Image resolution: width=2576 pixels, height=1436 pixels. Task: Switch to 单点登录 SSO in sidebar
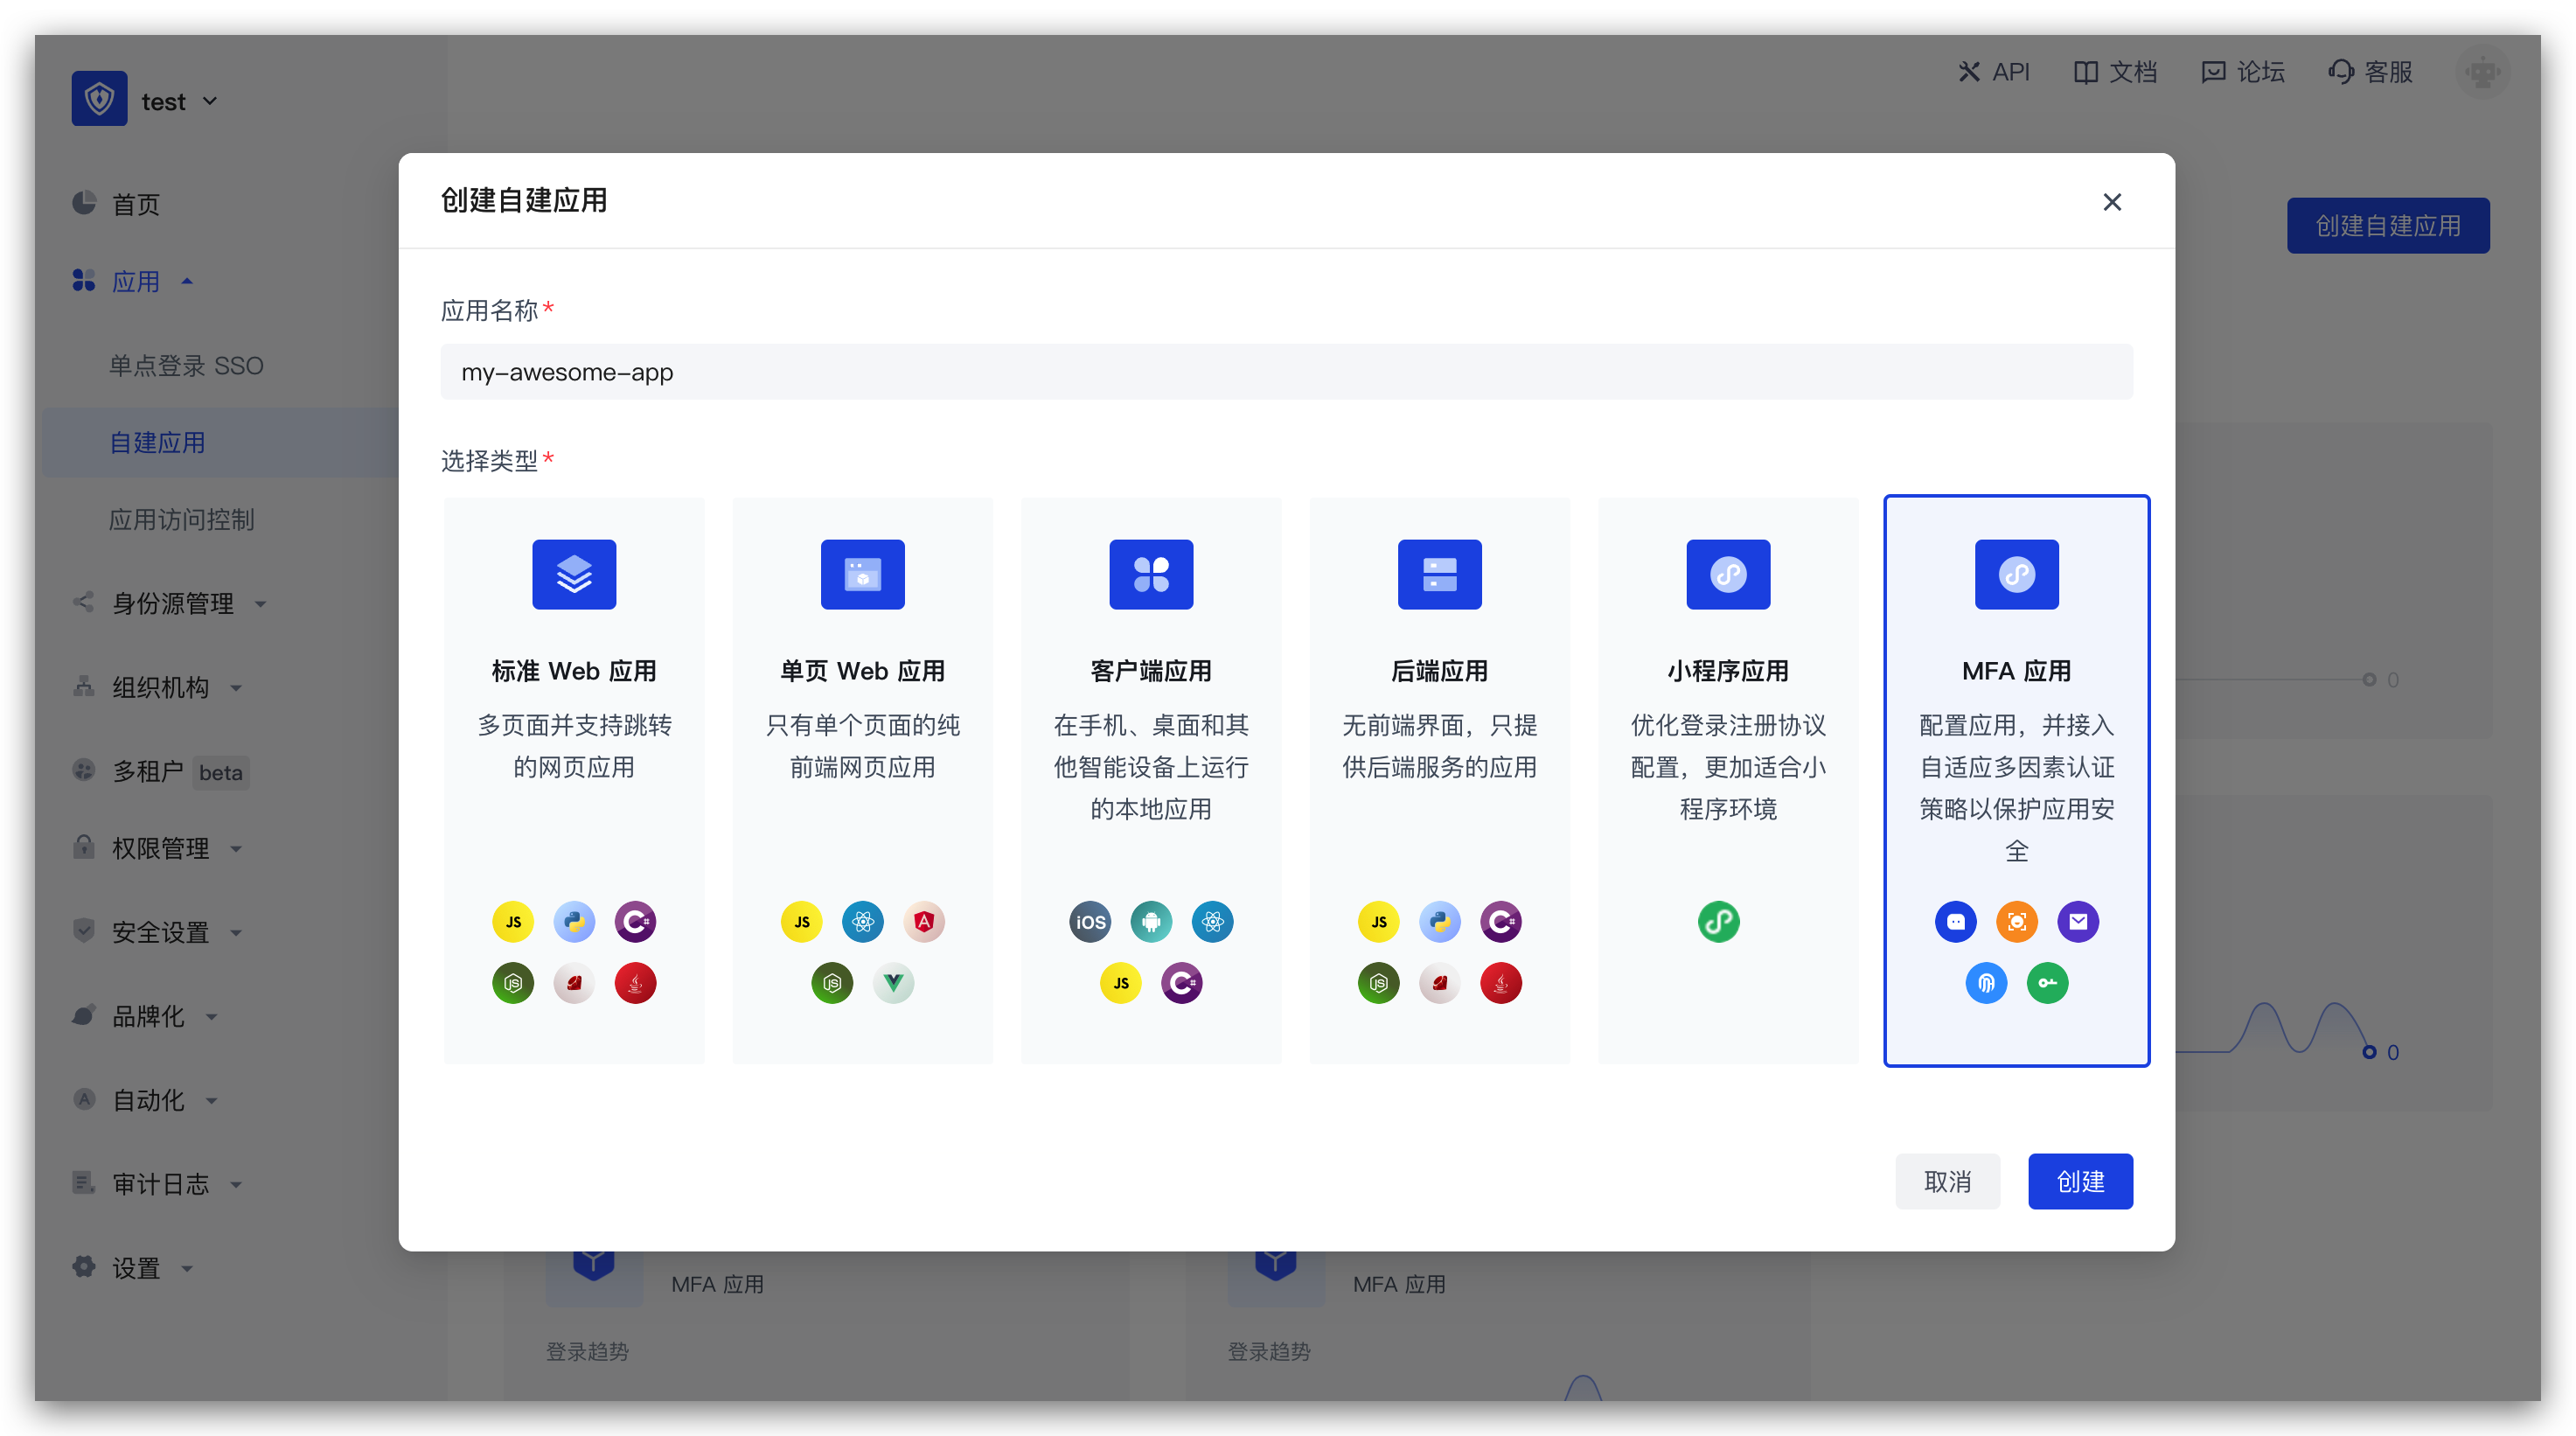(x=187, y=364)
